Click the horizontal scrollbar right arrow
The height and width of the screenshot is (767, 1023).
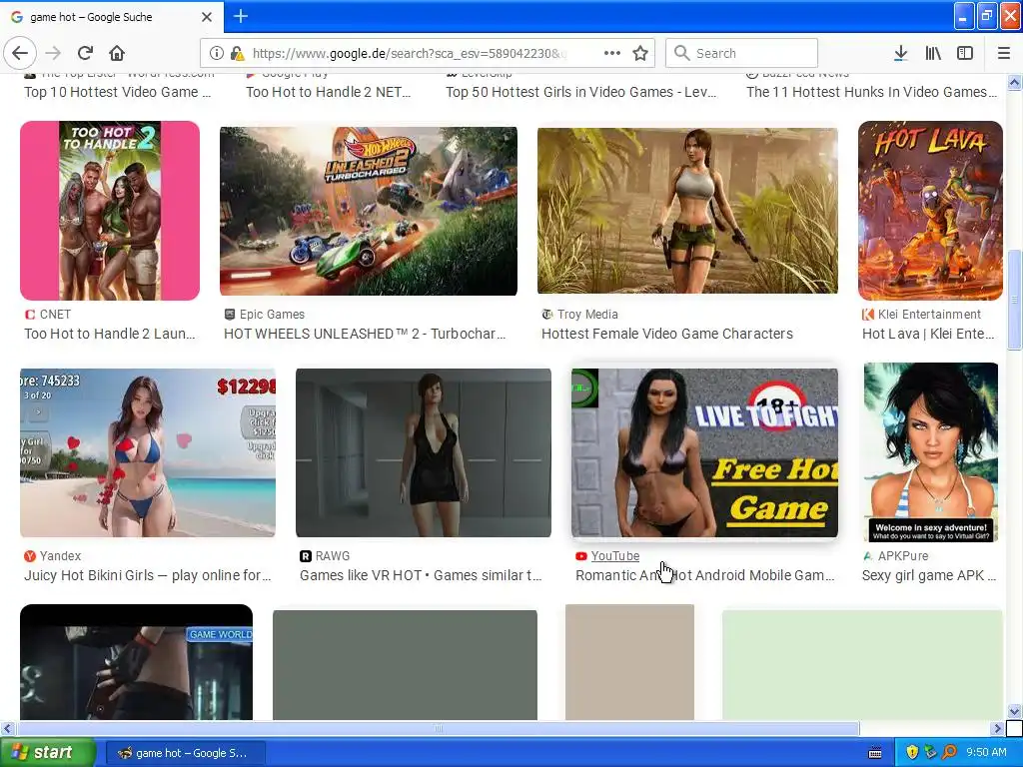[998, 728]
